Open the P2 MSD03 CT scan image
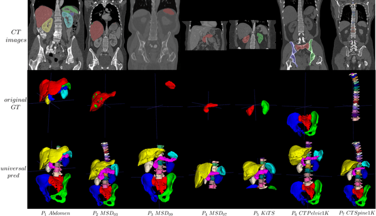 point(105,35)
